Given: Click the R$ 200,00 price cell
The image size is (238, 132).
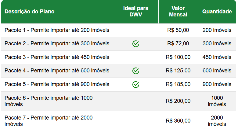Looking at the screenshot, I should click(178, 101).
